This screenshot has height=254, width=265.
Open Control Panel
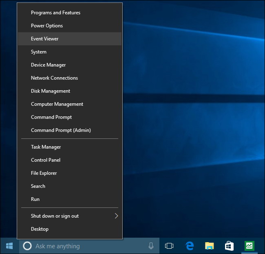pyautogui.click(x=46, y=160)
